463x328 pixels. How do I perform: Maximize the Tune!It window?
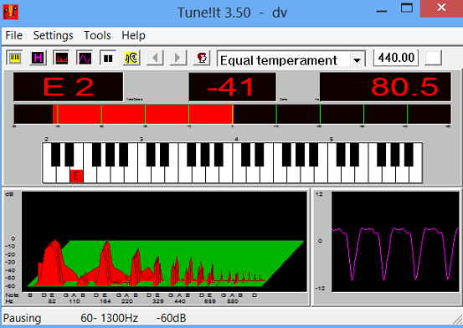pyautogui.click(x=407, y=8)
